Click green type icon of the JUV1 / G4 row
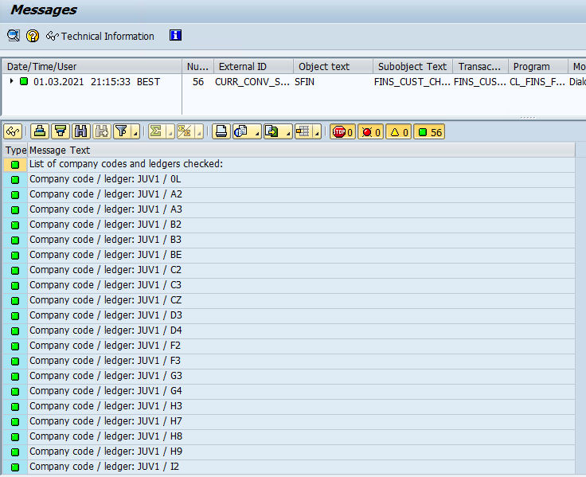 [x=15, y=391]
